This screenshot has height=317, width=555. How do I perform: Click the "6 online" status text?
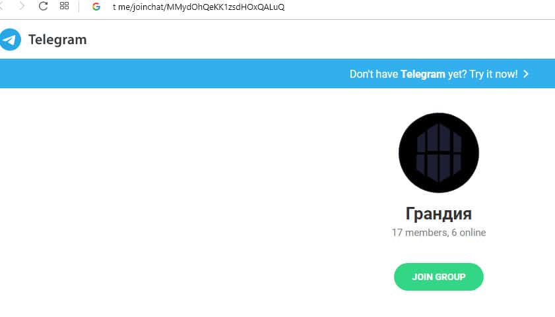(469, 233)
